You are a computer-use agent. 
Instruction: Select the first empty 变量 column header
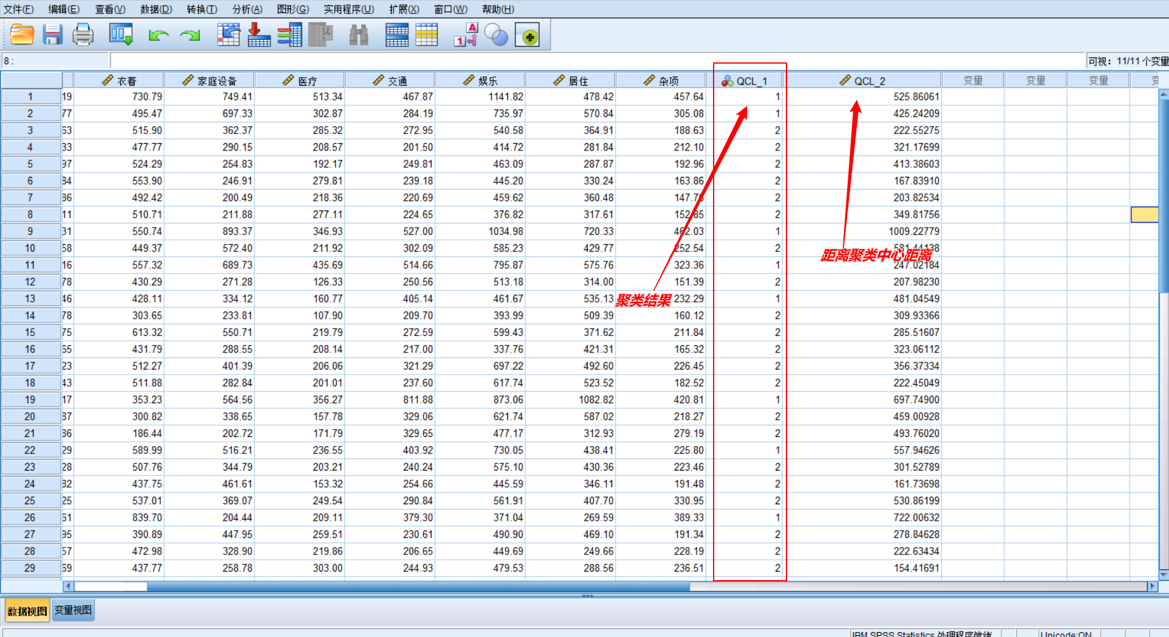coord(973,81)
